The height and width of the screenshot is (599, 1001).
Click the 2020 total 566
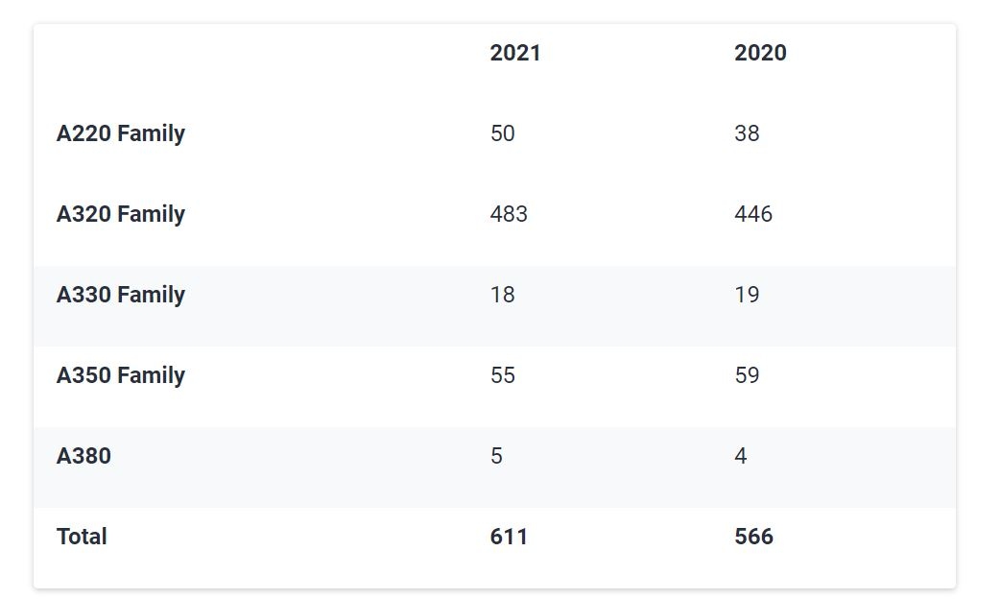click(x=754, y=537)
